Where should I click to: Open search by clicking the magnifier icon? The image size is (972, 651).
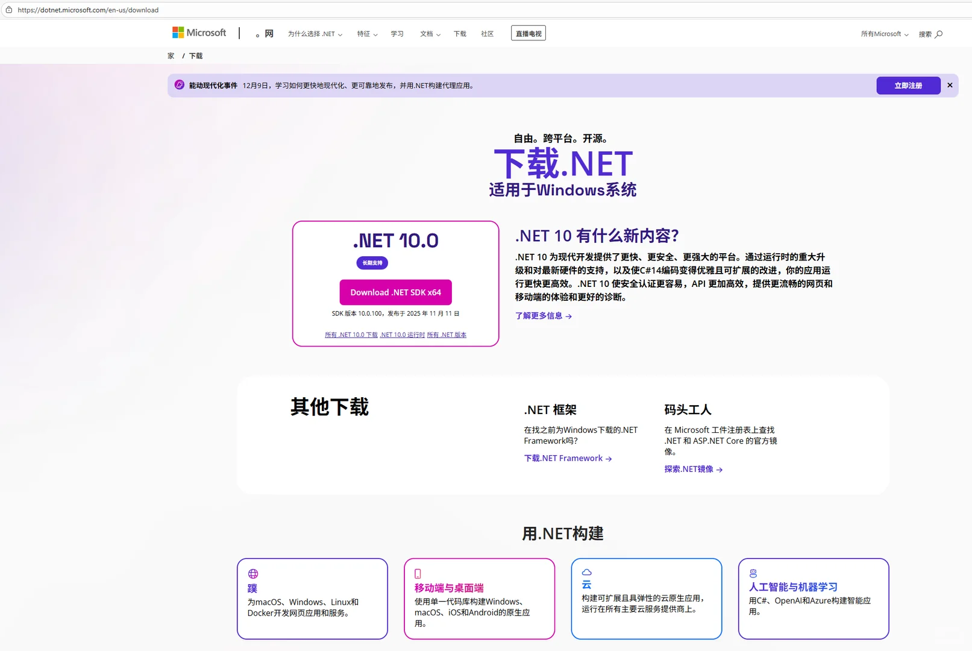tap(939, 34)
